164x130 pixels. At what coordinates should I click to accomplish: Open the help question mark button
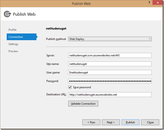(149, 3)
